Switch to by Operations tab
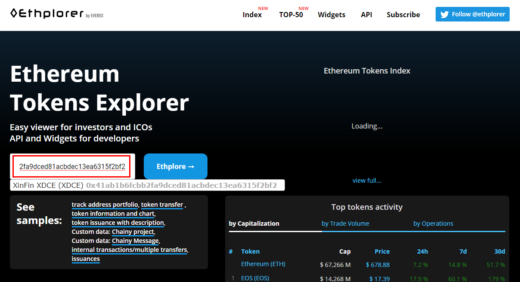This screenshot has height=282, width=520. (433, 224)
